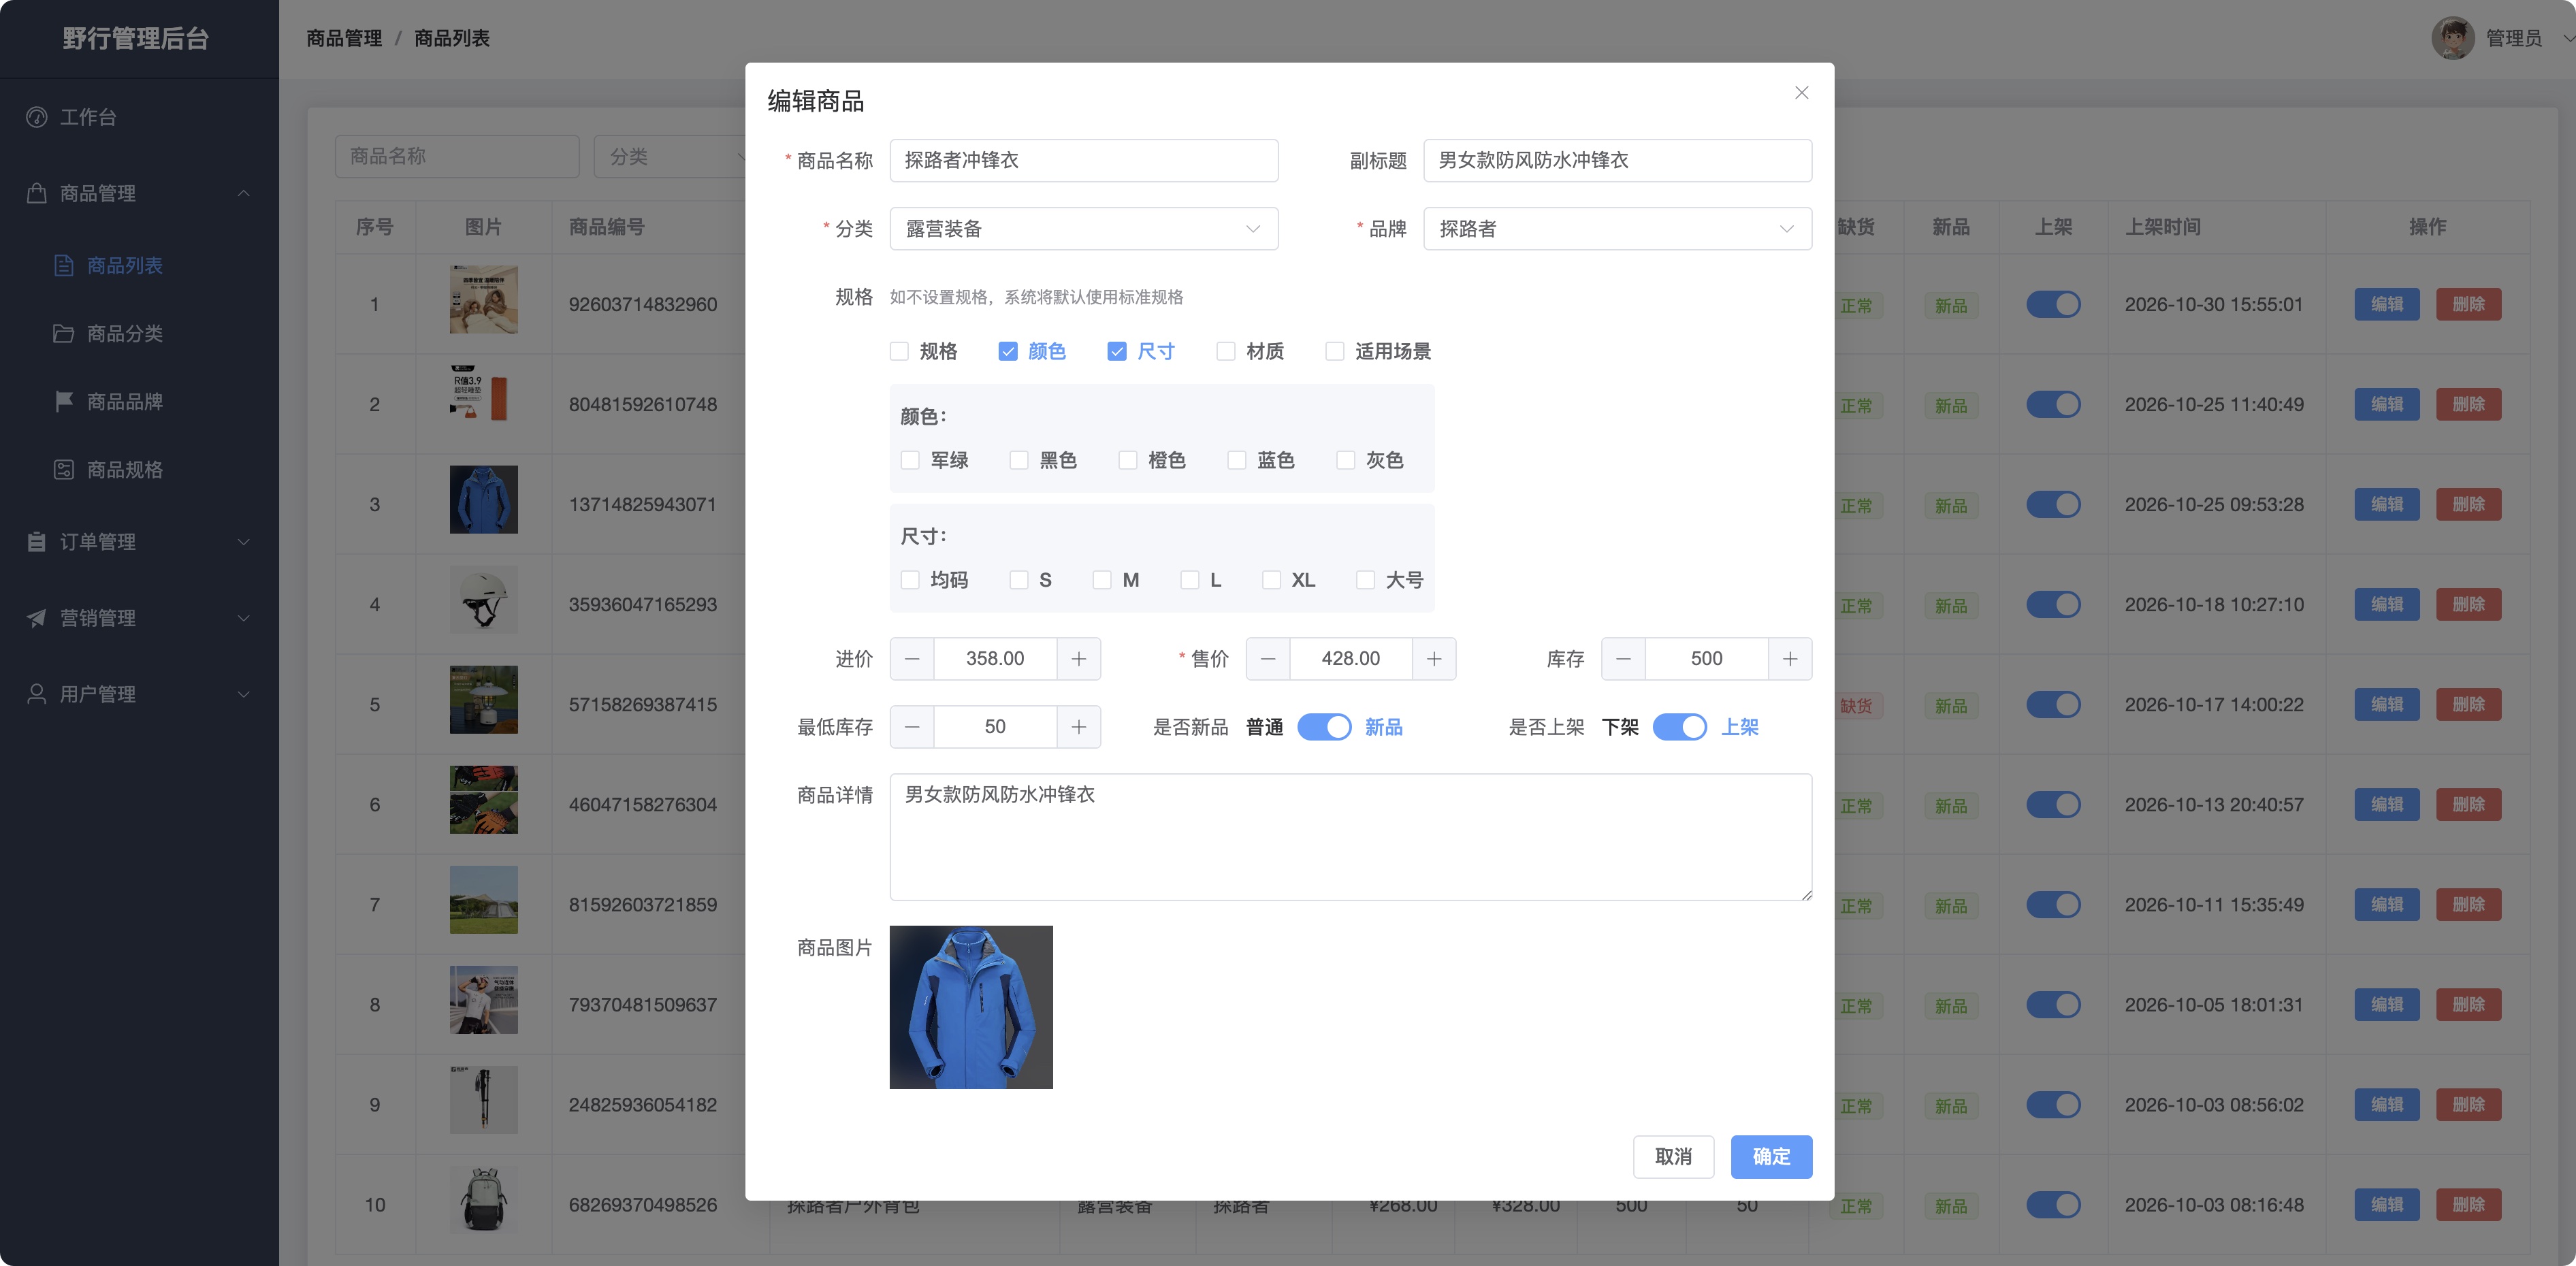Go to 工作台 in the sidebar
The height and width of the screenshot is (1266, 2576).
coord(140,117)
